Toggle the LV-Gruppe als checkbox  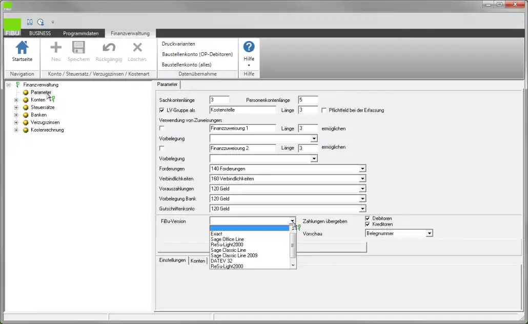pos(161,110)
